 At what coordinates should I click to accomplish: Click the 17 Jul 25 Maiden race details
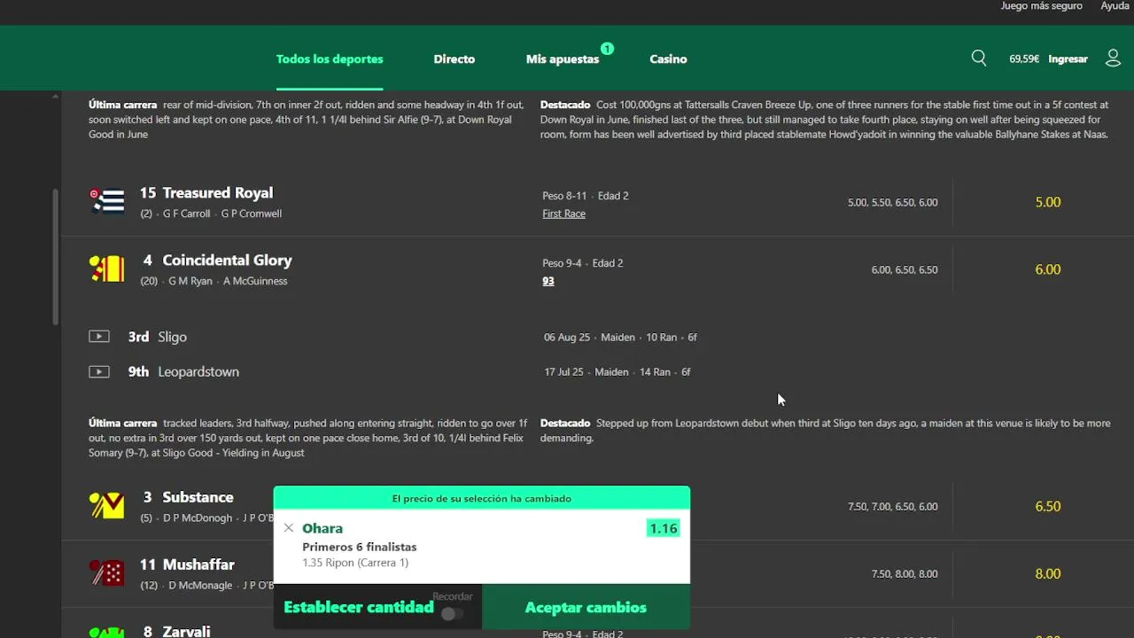point(617,372)
